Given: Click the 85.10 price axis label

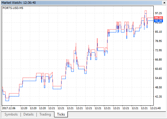Looking at the screenshot, I should click(x=158, y=32).
